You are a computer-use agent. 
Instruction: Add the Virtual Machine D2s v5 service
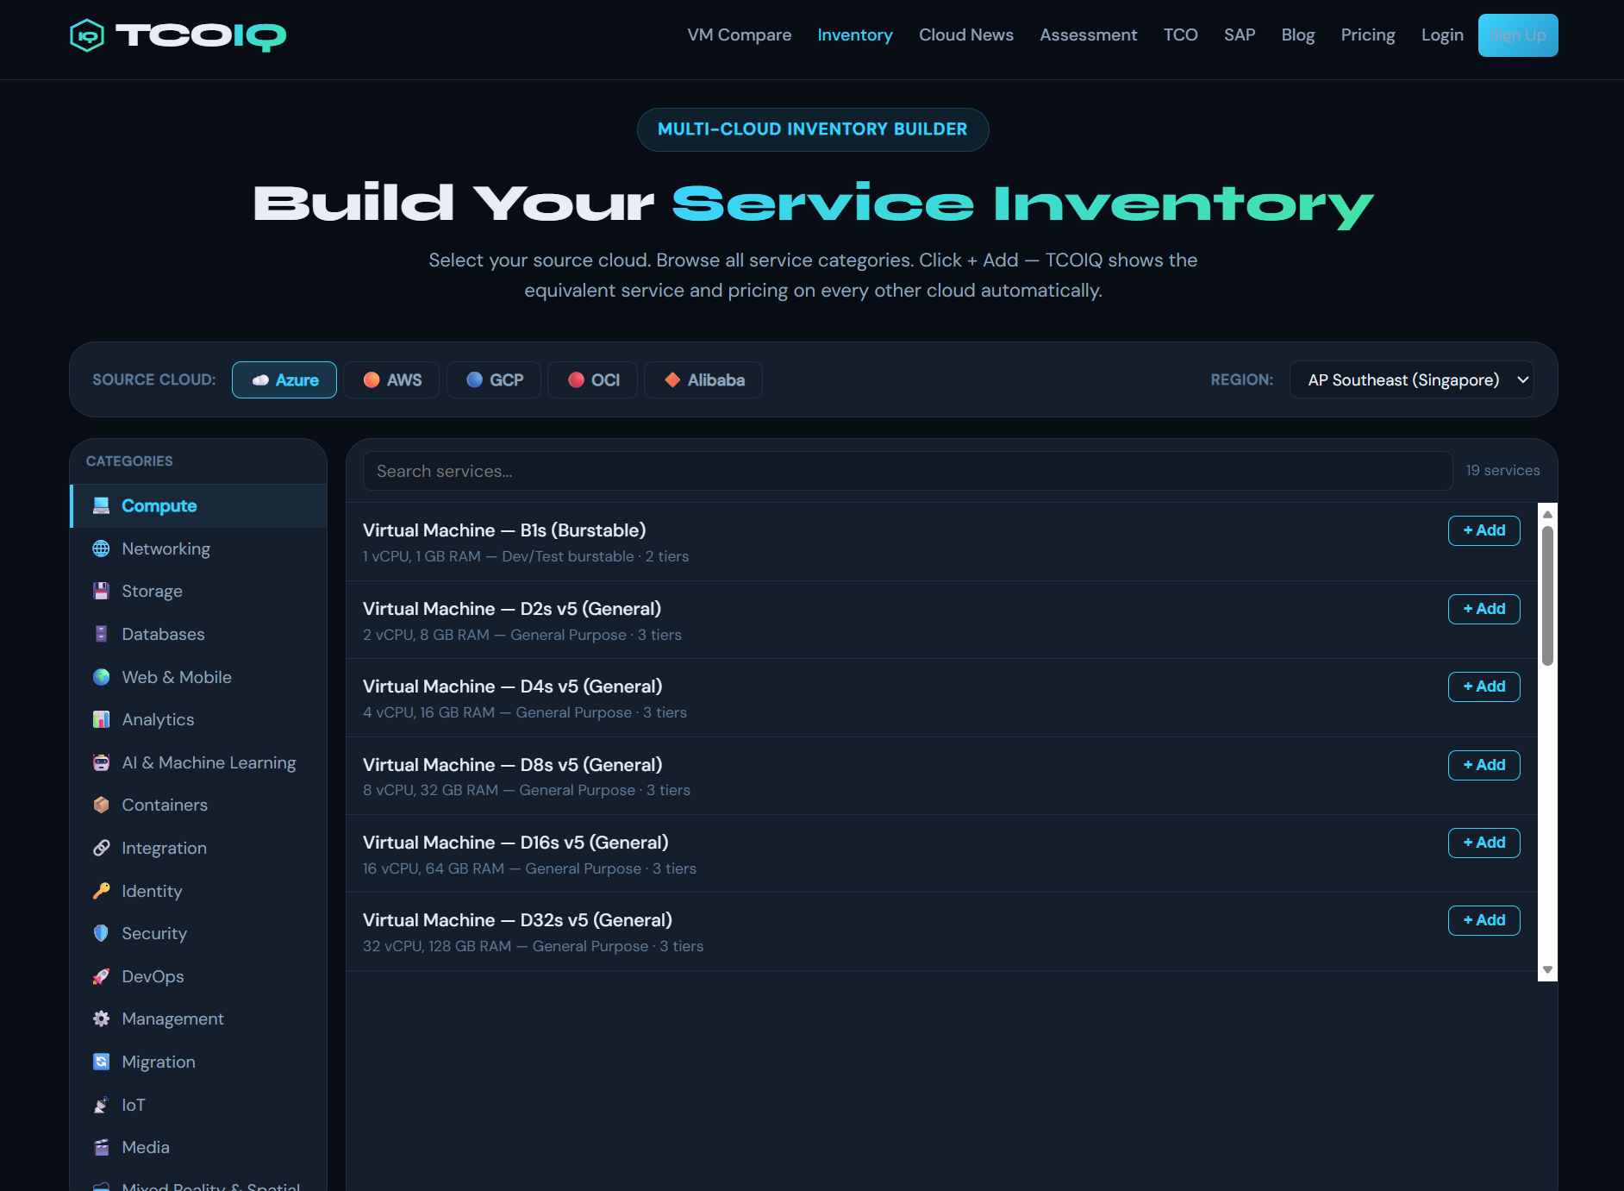coord(1483,609)
